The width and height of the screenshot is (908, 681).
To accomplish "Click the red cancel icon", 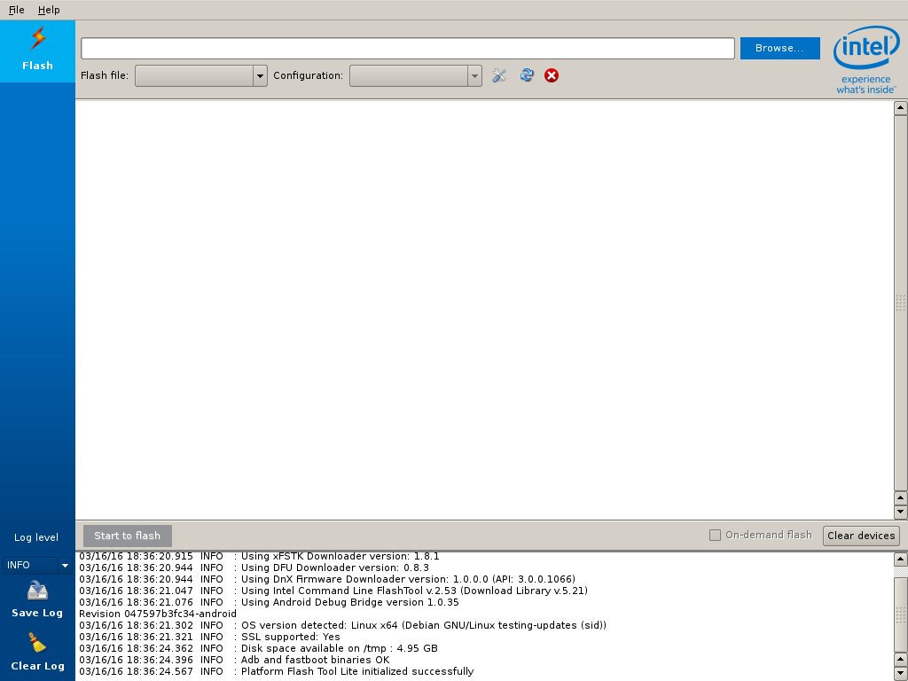I will [x=552, y=75].
